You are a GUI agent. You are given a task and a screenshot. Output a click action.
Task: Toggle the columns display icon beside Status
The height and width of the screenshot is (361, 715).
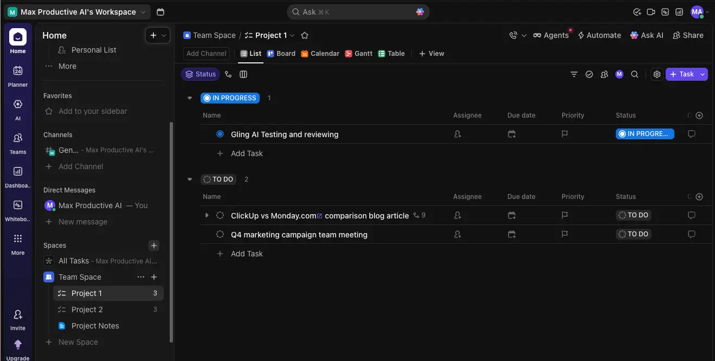[x=243, y=74]
